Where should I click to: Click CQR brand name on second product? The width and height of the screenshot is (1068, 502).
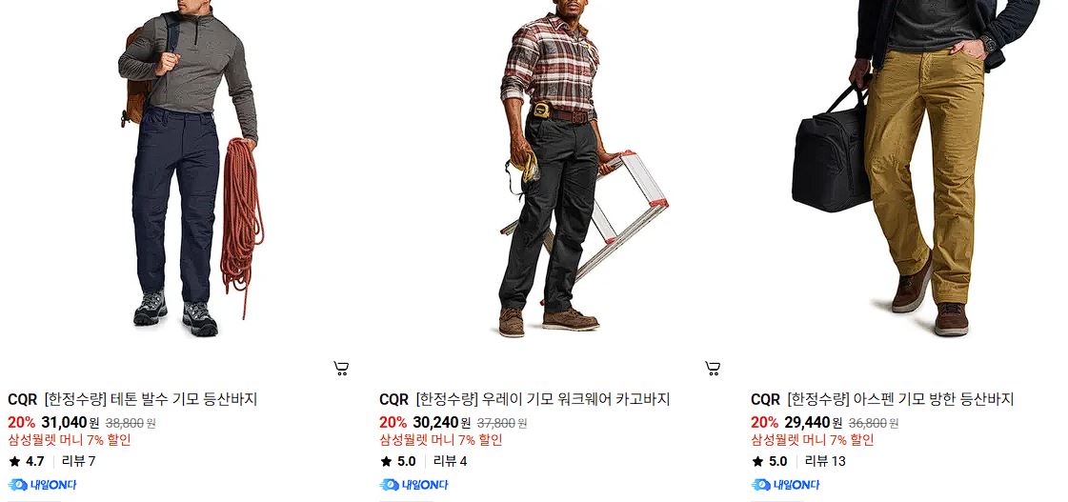click(x=393, y=399)
